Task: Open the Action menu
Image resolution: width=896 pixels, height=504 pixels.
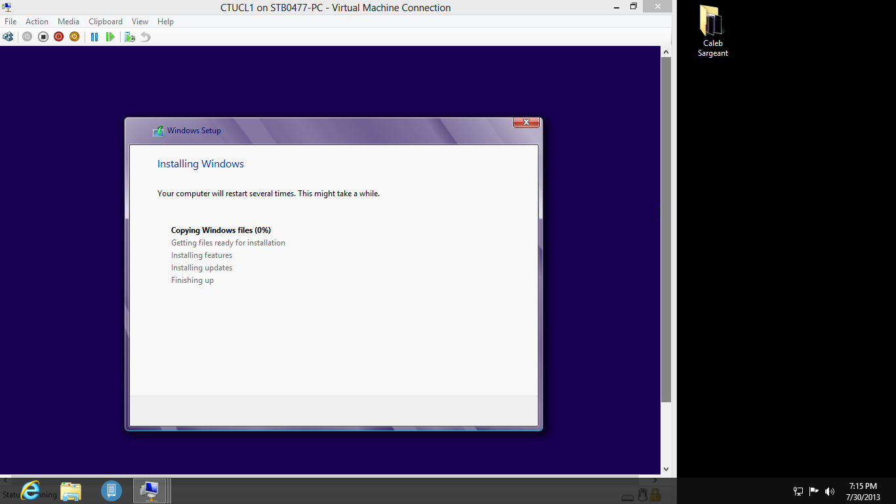Action: pyautogui.click(x=37, y=22)
